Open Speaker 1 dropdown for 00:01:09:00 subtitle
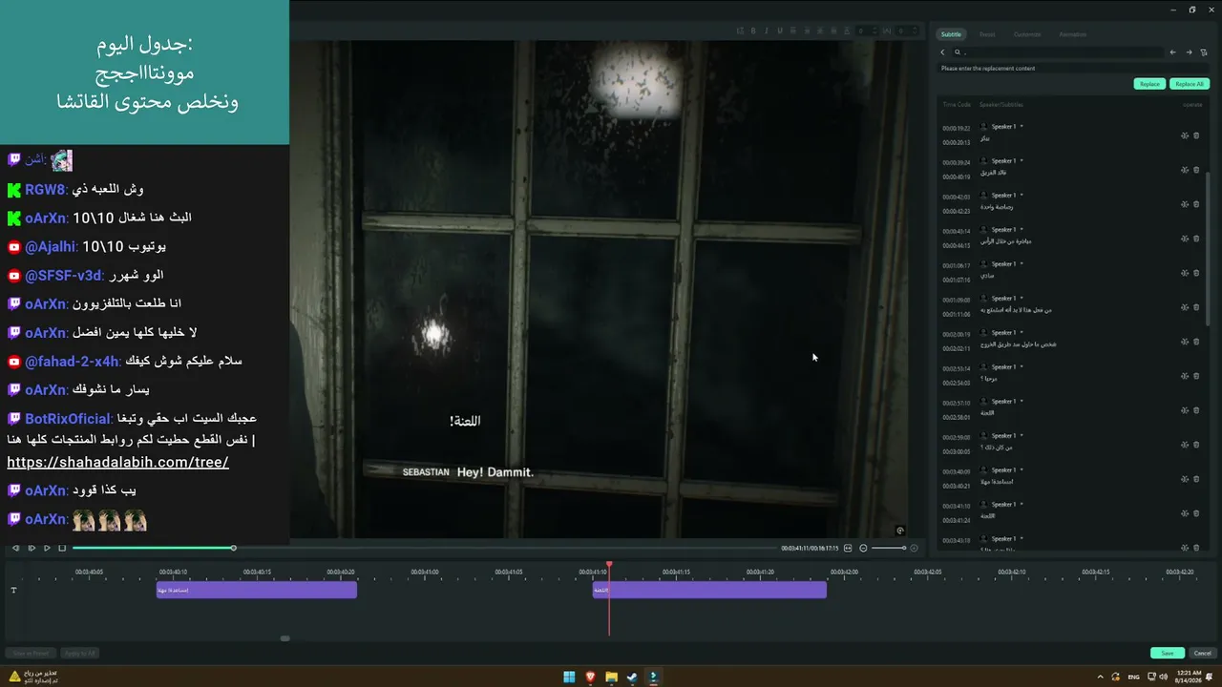1222x687 pixels. (1022, 298)
